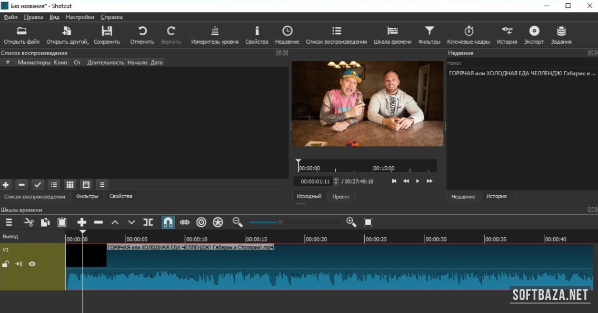Image resolution: width=598 pixels, height=313 pixels.
Task: Switch to the Проект tab
Action: point(341,196)
